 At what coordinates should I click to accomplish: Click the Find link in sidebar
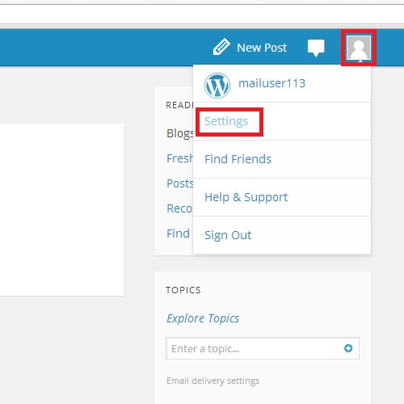coord(178,234)
